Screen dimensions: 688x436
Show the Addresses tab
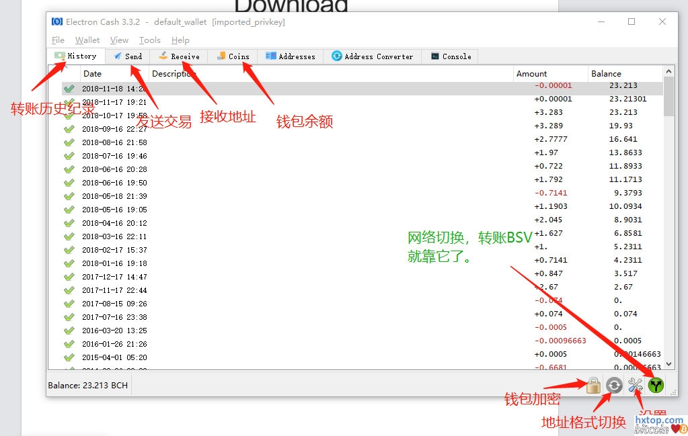[x=290, y=56]
